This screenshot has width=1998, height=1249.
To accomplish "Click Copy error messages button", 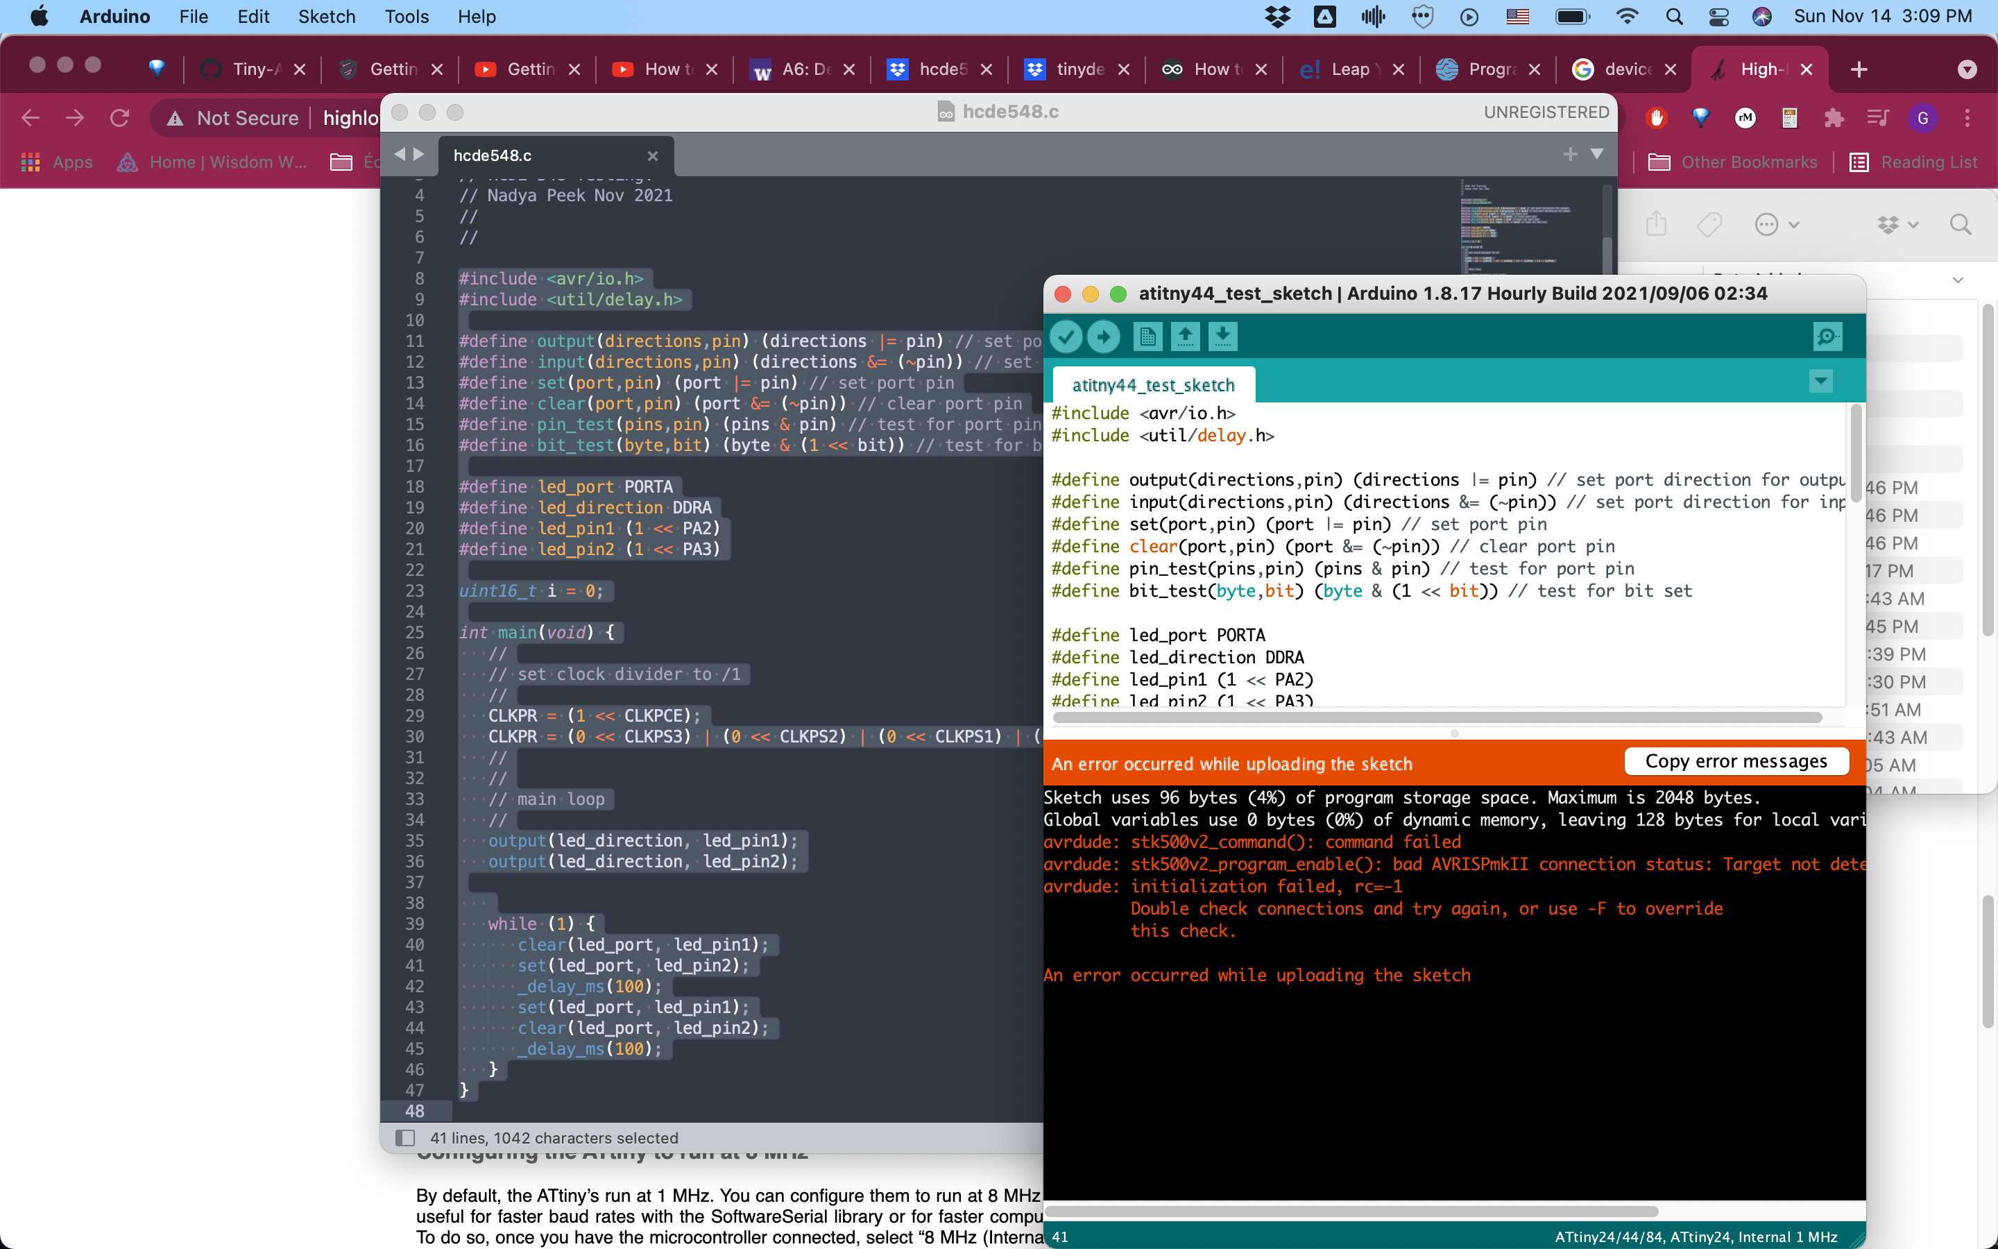I will [x=1736, y=761].
